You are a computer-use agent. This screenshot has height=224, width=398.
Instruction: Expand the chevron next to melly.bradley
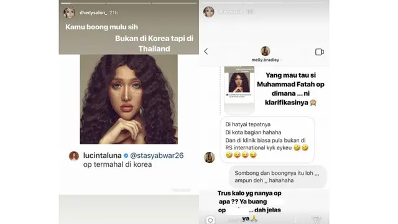tap(281, 60)
